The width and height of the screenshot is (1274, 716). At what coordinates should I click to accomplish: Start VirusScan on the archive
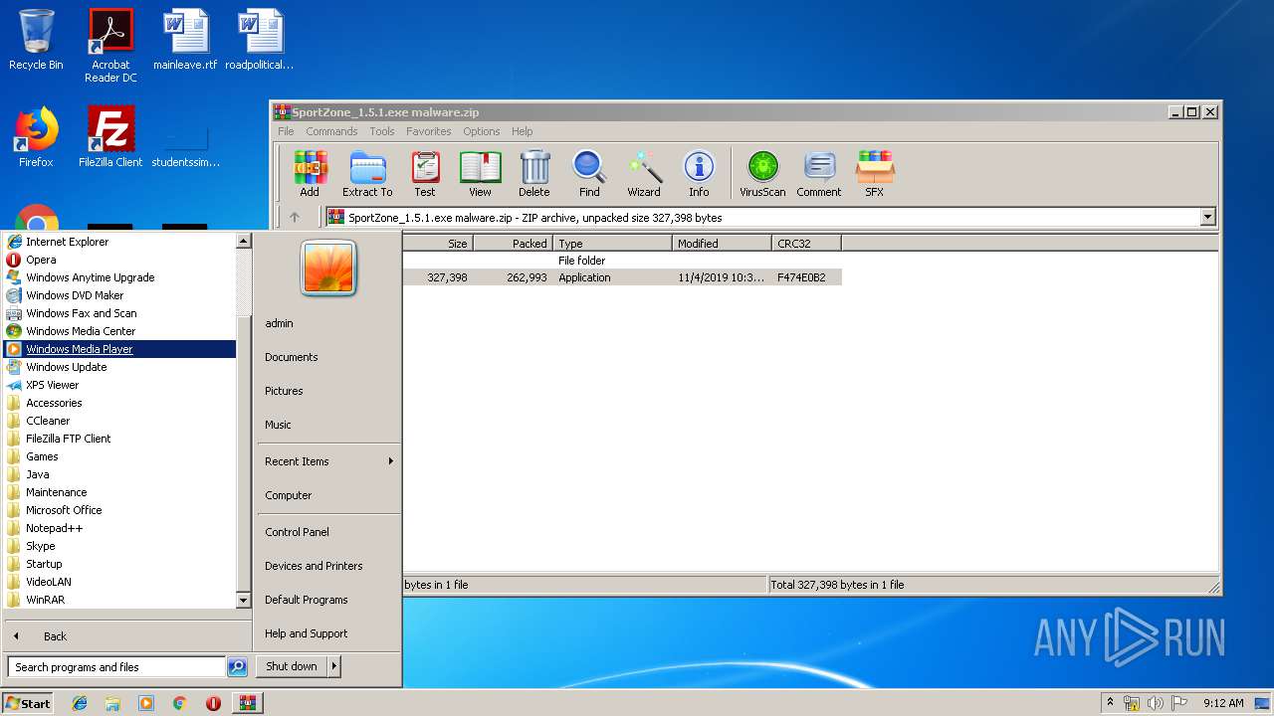point(762,174)
